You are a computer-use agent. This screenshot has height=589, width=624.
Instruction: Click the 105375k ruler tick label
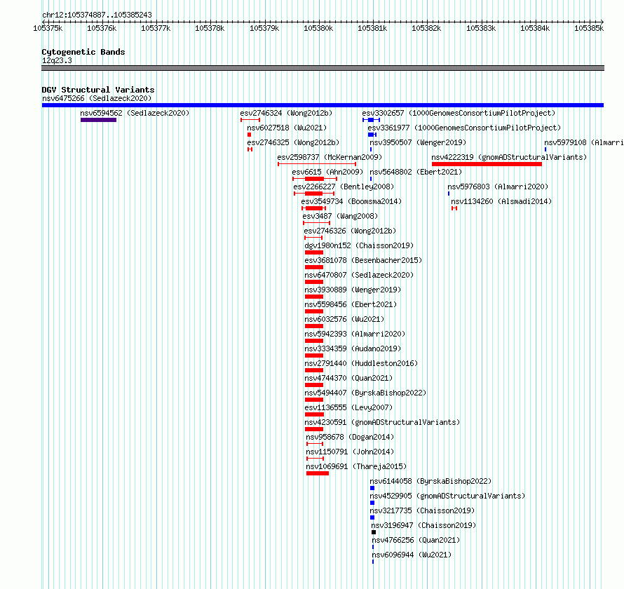[x=48, y=28]
